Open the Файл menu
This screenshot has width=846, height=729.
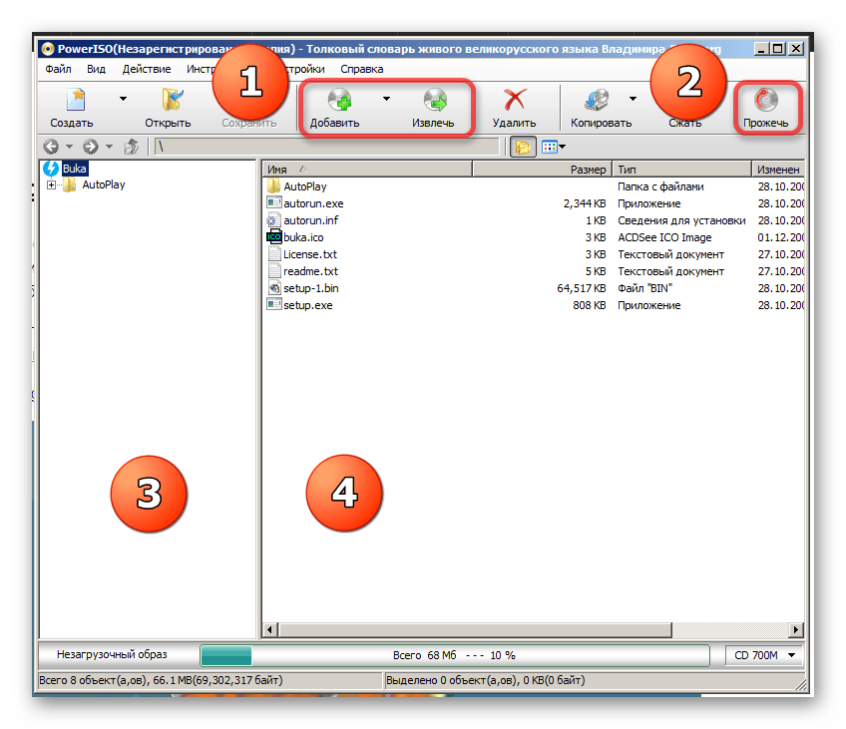click(x=58, y=69)
